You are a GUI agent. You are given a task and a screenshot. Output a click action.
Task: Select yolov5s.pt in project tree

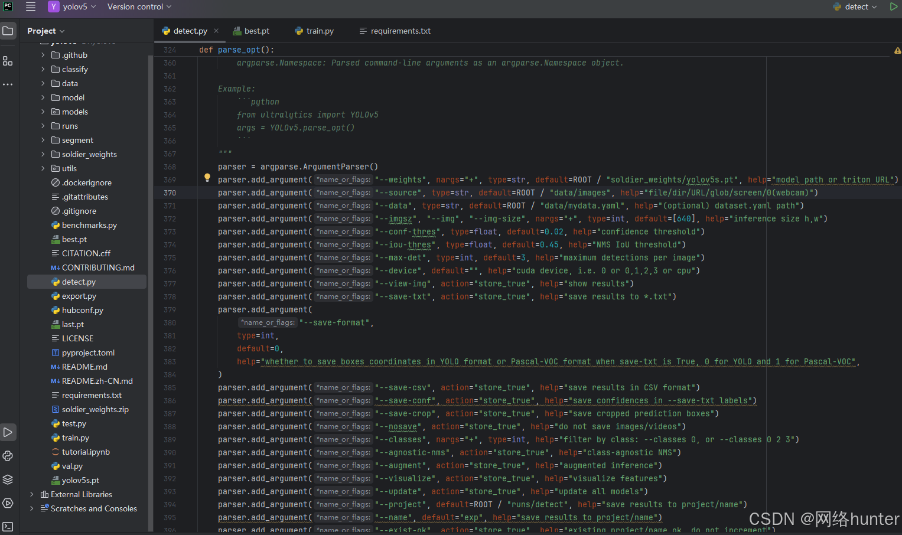75,480
